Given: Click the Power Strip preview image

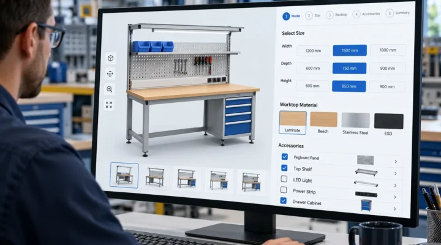Looking at the screenshot, I should coord(366,194).
